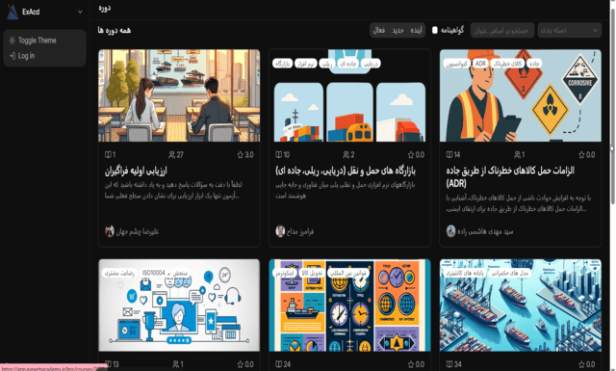Click the star rating icon showing 3.0
Screen dimensions: 616x371
point(240,155)
